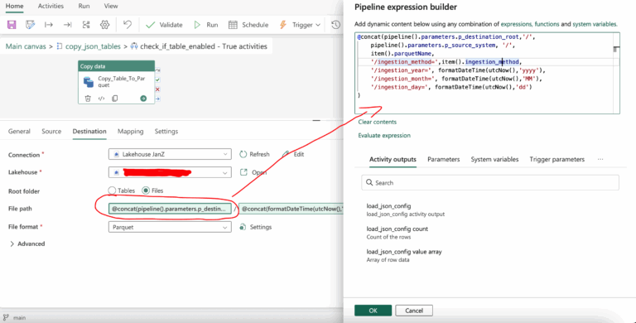
Task: Click the red X on-fail connector
Action: tap(158, 89)
